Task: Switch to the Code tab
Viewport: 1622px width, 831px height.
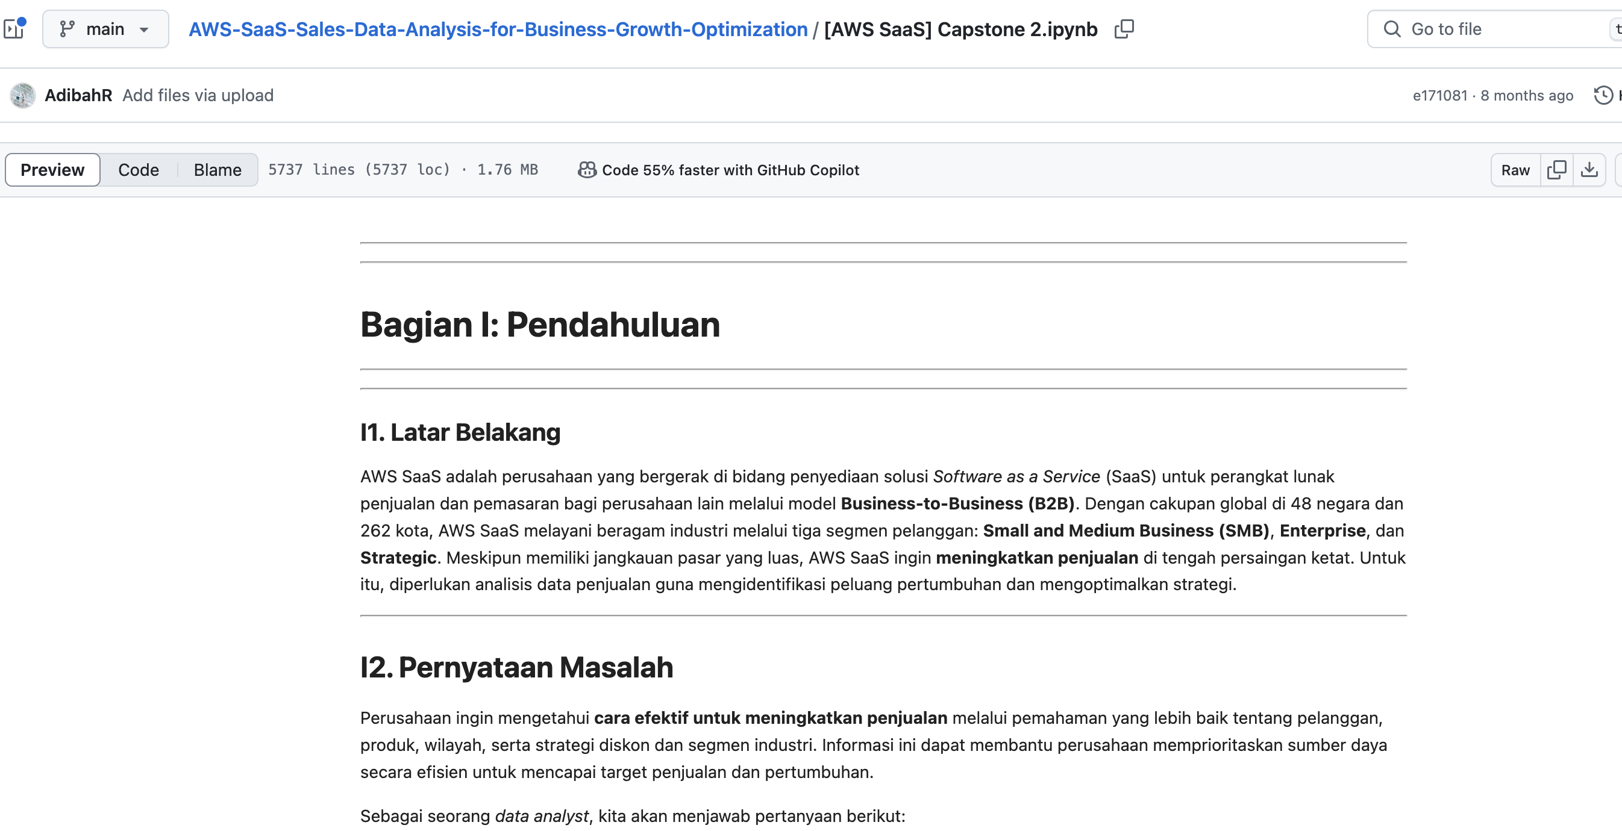Action: [x=138, y=169]
